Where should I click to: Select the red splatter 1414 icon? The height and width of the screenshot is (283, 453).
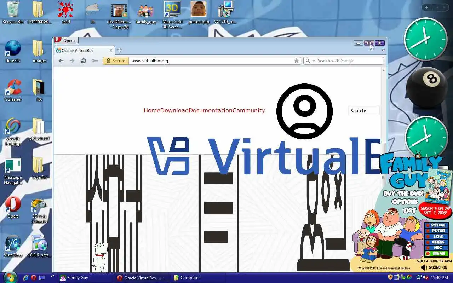pos(66,12)
